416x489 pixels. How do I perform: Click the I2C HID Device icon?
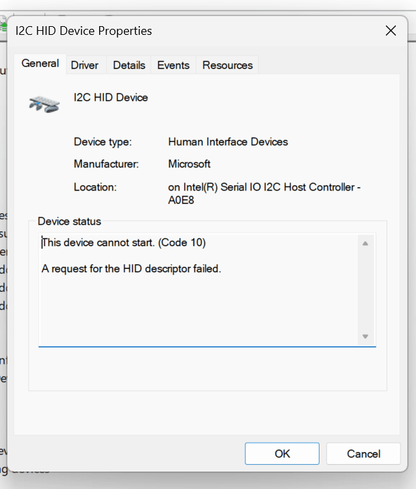(x=44, y=104)
